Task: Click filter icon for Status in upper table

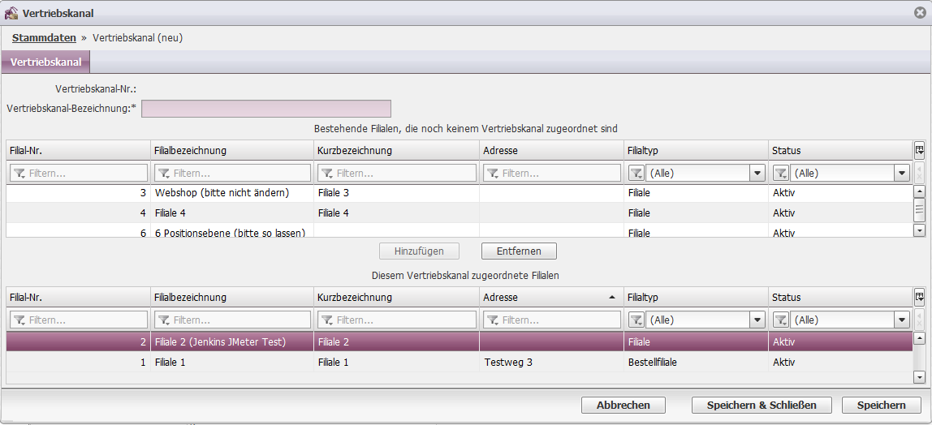Action: click(x=780, y=173)
